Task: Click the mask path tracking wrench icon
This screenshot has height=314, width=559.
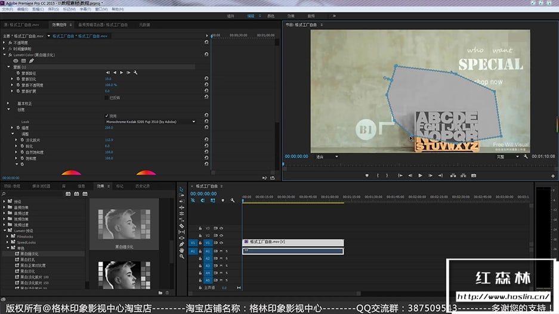Action: pyautogui.click(x=135, y=73)
